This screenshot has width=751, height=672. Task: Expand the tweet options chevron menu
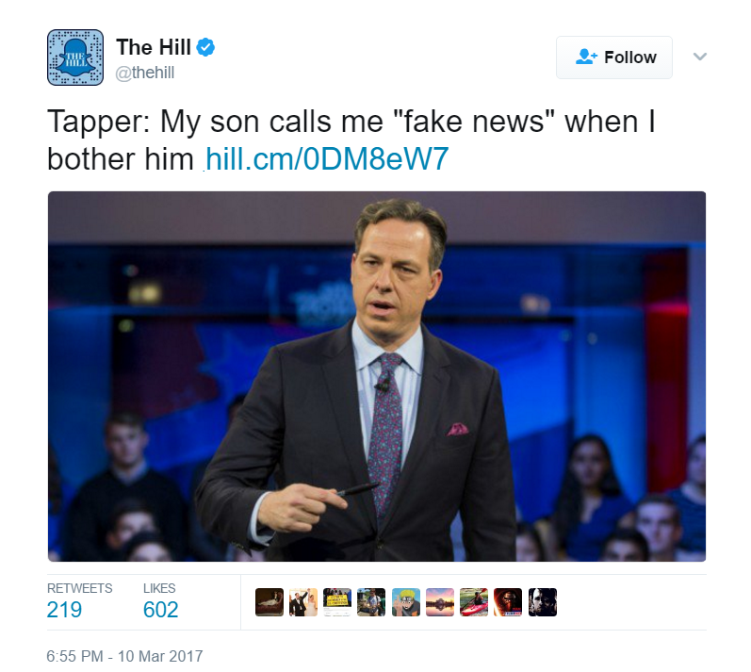coord(700,57)
